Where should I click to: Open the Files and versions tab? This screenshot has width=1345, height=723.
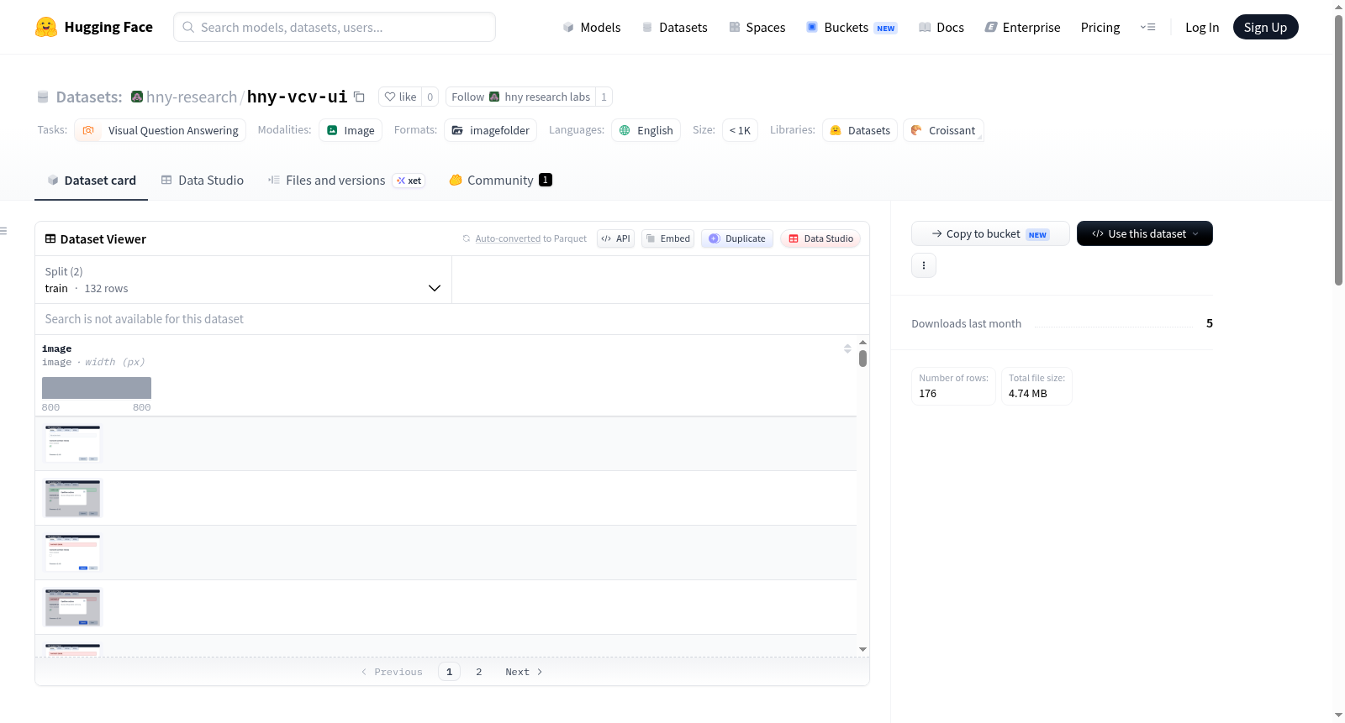(x=346, y=181)
